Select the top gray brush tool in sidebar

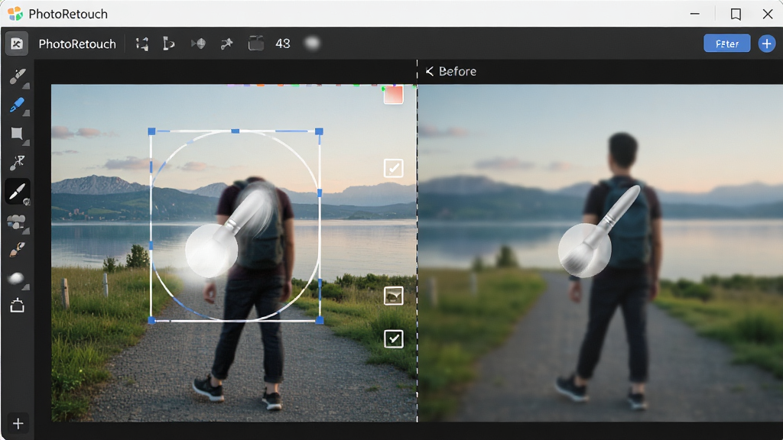click(x=17, y=76)
